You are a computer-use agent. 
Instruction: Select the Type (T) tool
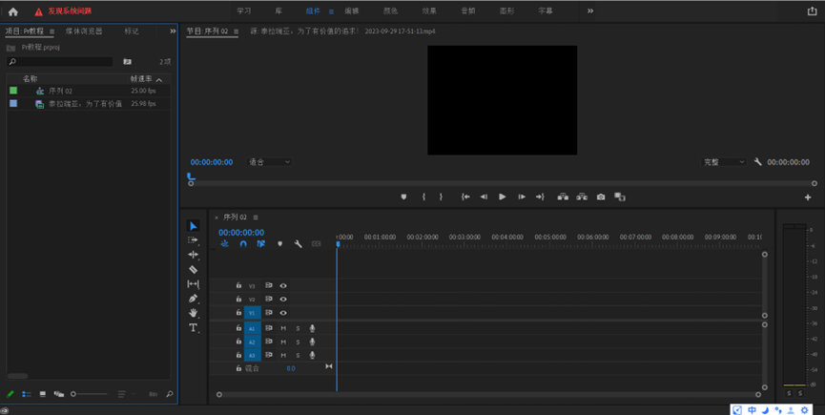point(194,327)
